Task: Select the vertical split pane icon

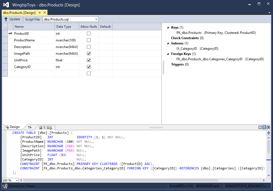Action: (x=260, y=127)
